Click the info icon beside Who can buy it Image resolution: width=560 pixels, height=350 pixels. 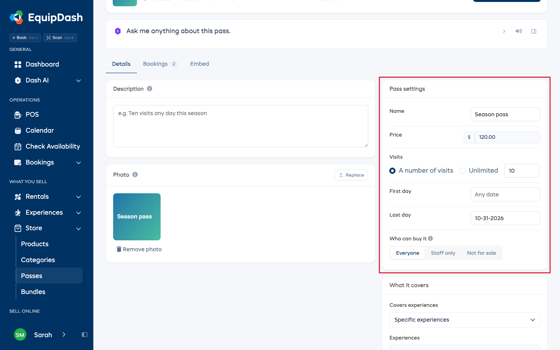point(430,238)
